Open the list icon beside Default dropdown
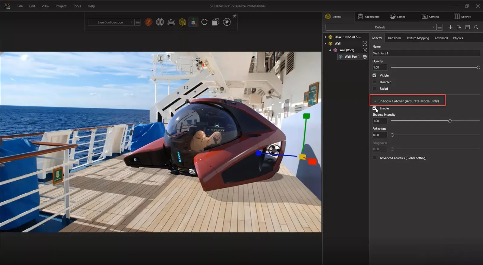Viewport: 483px width, 265px height. pyautogui.click(x=440, y=27)
